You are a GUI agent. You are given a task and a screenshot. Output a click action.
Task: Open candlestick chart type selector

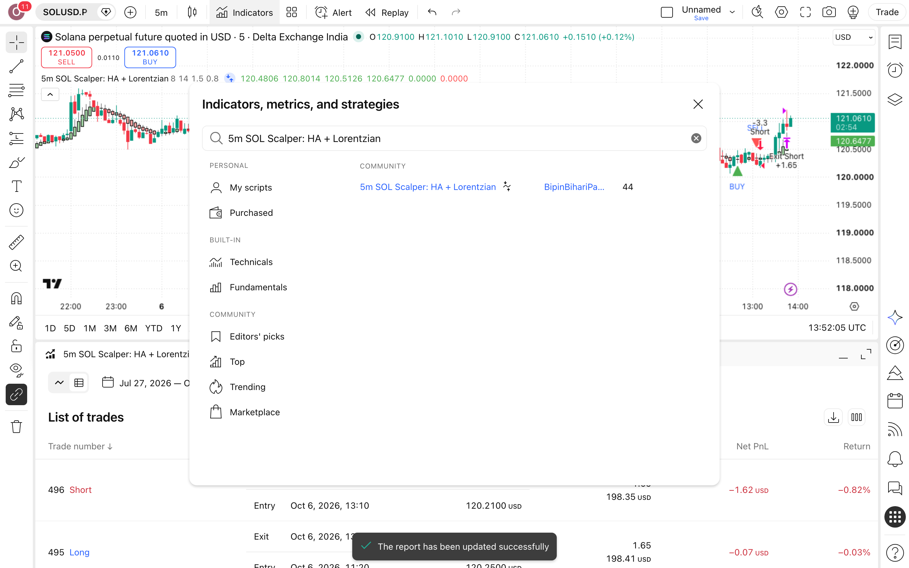192,12
